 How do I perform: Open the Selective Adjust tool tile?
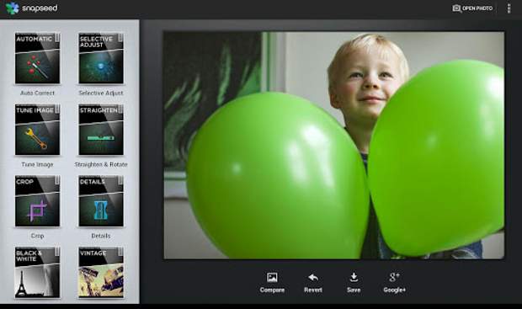point(101,58)
